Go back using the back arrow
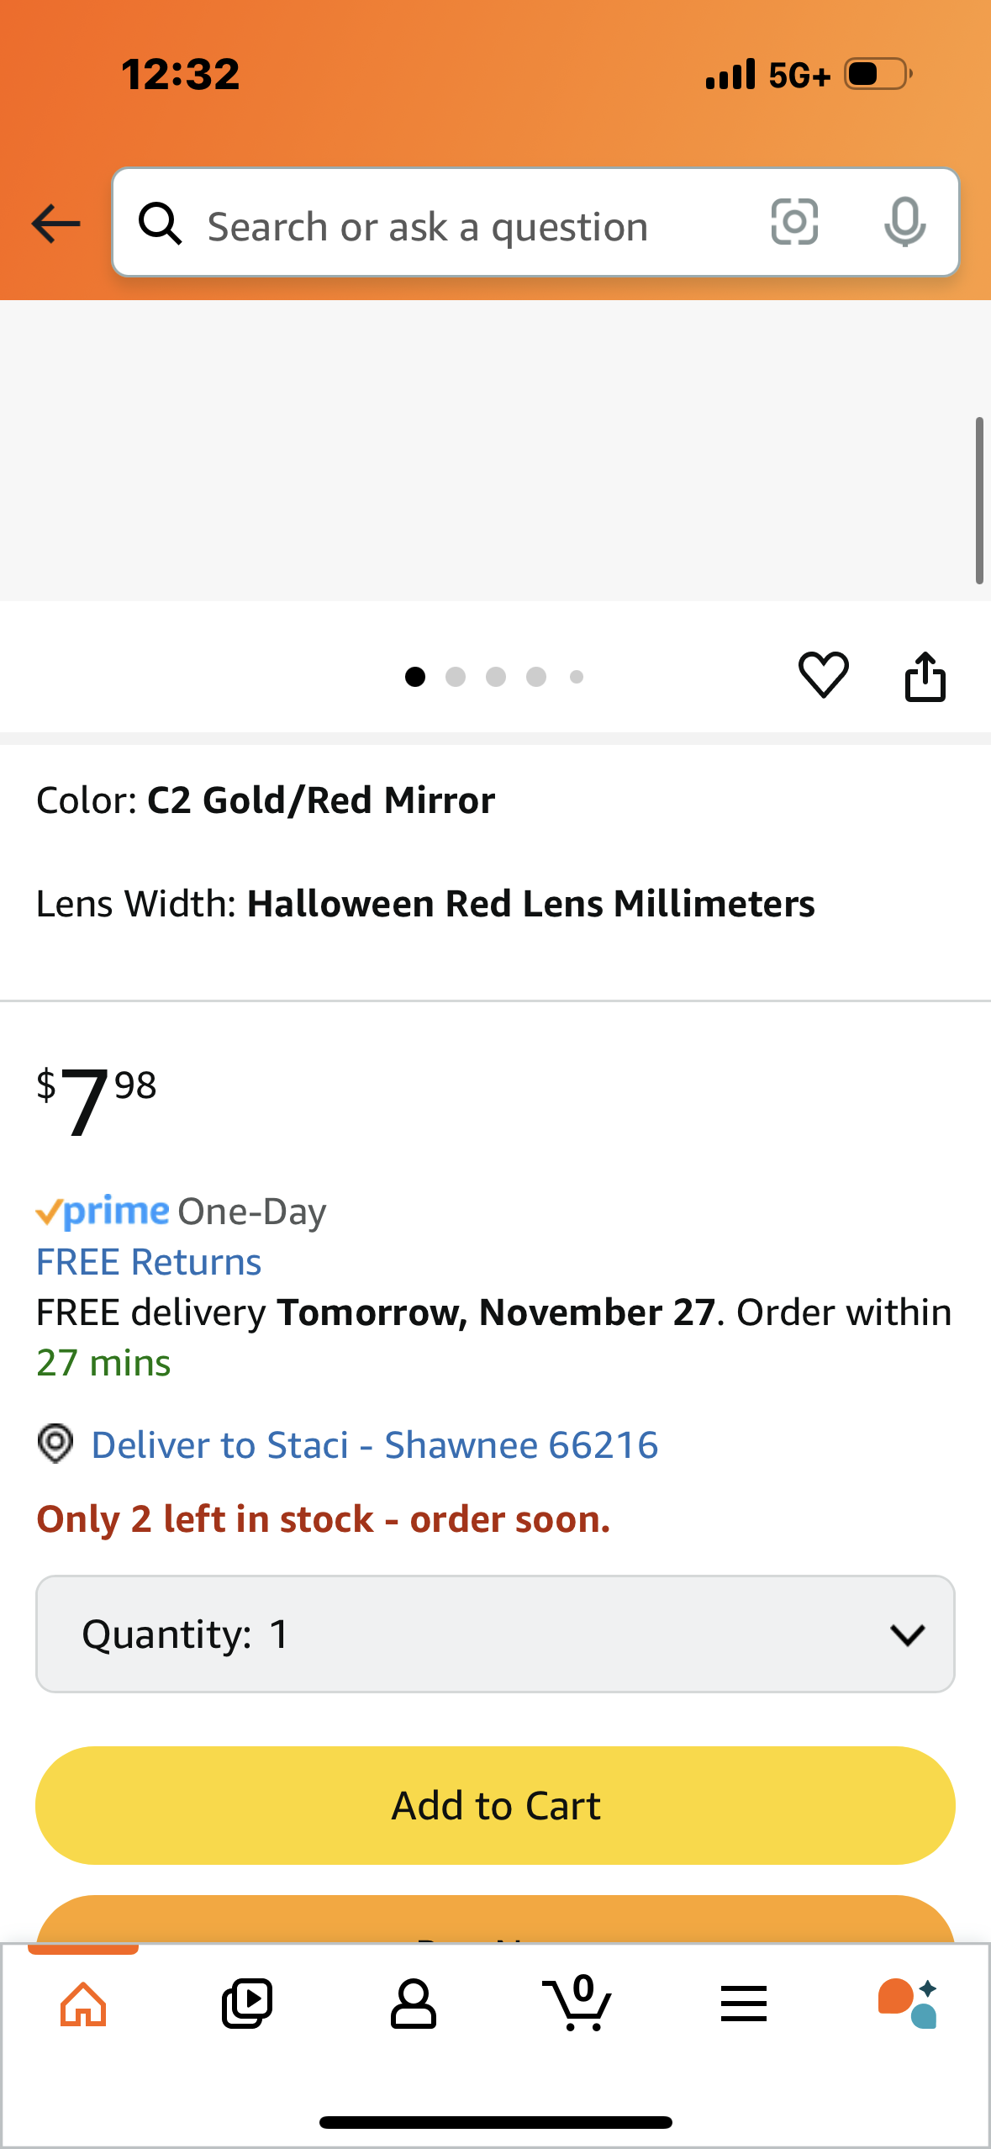The width and height of the screenshot is (991, 2149). point(53,223)
